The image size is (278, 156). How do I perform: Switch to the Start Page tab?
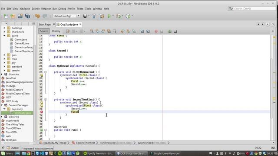pos(45,24)
